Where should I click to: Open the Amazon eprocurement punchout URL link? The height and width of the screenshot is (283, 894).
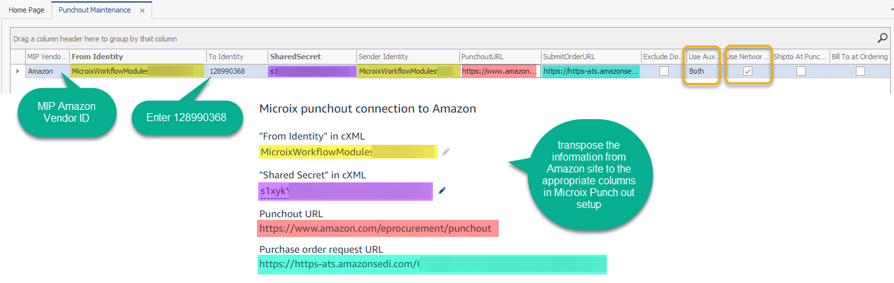pos(376,228)
